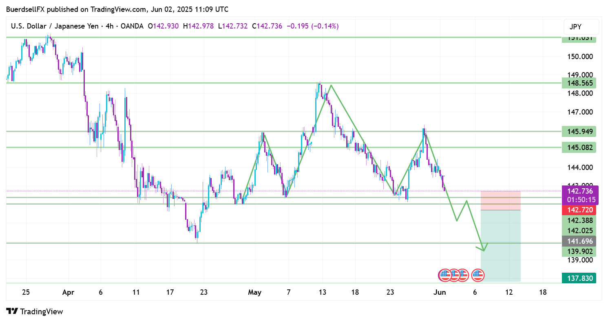Click the rightmost standalone US flag event icon
Image resolution: width=608 pixels, height=322 pixels.
(x=478, y=275)
